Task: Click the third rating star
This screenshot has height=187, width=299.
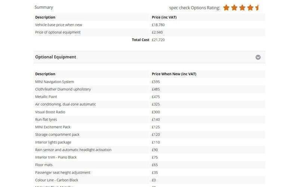Action: [242, 7]
